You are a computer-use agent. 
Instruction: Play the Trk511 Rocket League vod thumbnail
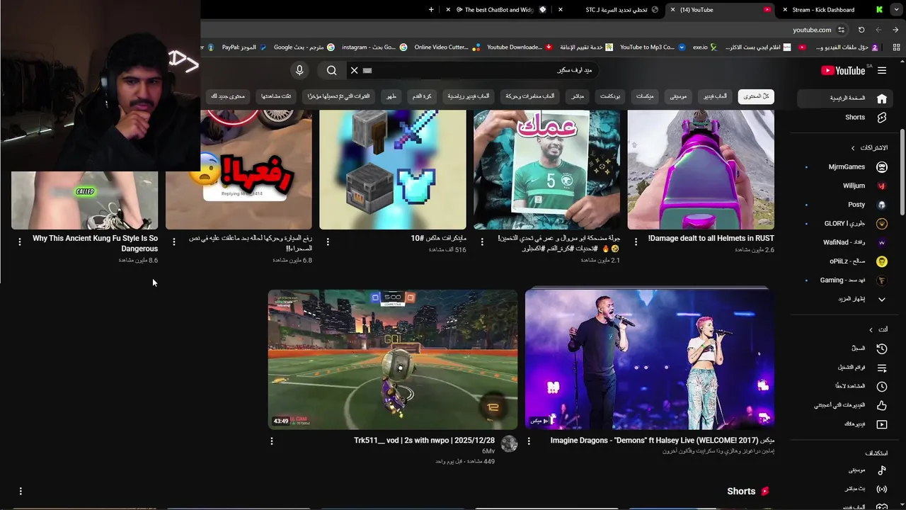(393, 358)
